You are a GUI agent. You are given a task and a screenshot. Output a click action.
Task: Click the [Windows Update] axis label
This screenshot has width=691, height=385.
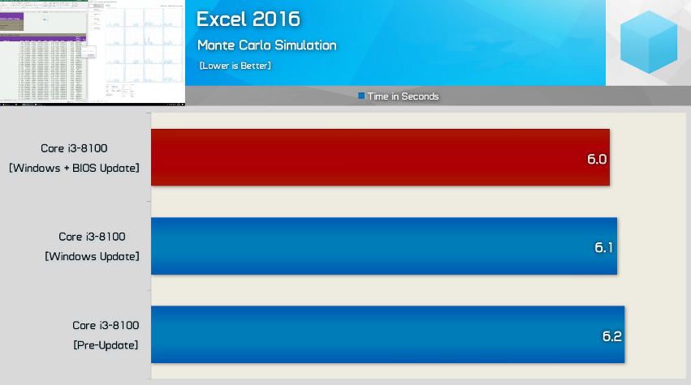click(x=92, y=256)
